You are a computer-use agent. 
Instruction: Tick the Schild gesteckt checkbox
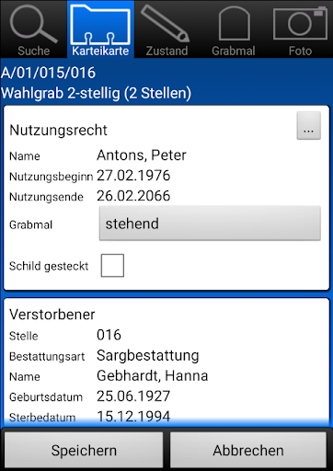pyautogui.click(x=112, y=266)
